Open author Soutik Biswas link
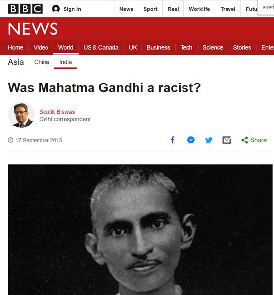Viewport: 274px width, 295px height. click(57, 112)
